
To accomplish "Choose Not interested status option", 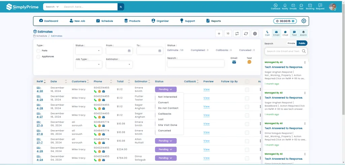I will coord(167,97).
